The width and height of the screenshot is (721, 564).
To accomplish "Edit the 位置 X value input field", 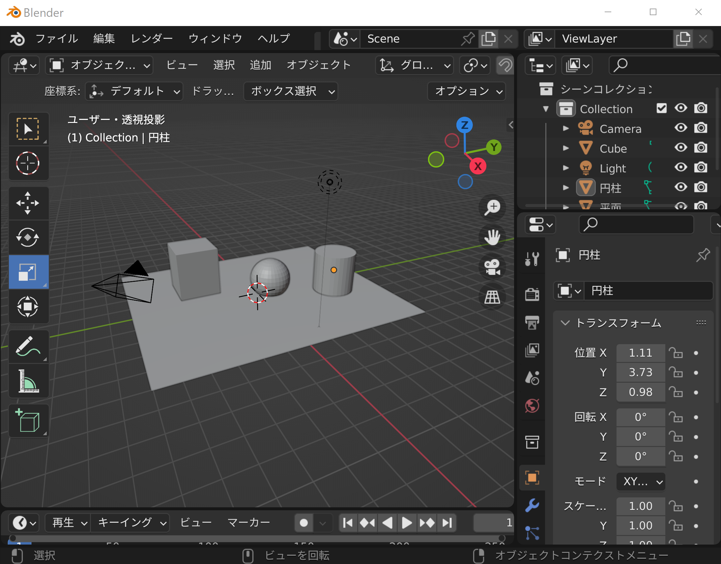I will coord(638,353).
